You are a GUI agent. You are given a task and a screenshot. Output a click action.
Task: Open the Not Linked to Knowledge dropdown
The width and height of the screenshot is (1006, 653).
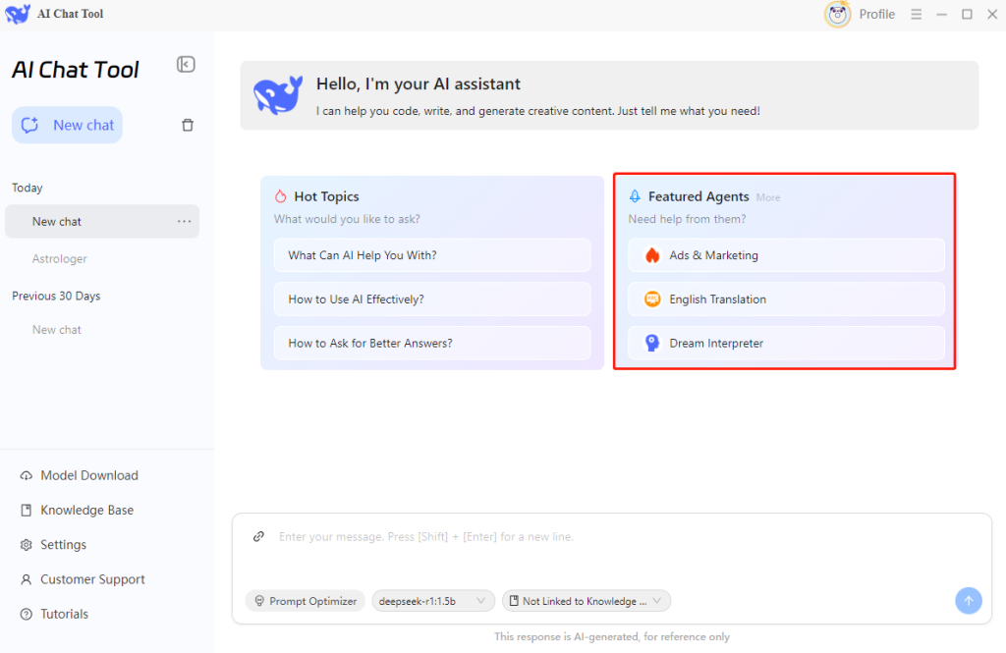[586, 601]
